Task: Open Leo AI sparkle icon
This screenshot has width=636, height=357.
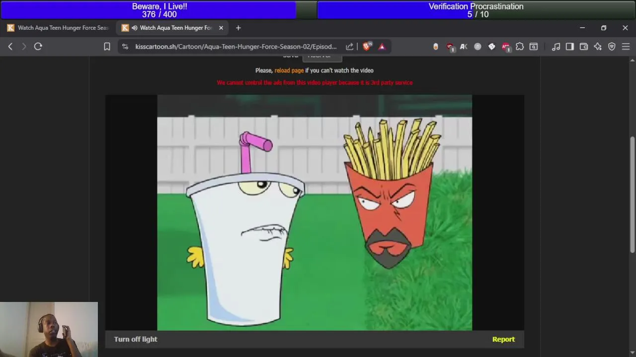Action: click(598, 47)
